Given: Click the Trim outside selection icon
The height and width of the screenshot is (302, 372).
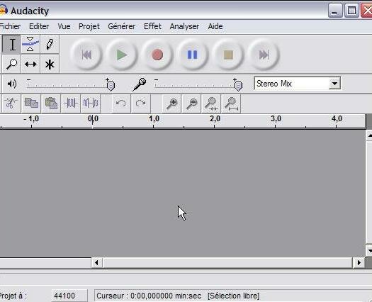Looking at the screenshot, I should [71, 104].
